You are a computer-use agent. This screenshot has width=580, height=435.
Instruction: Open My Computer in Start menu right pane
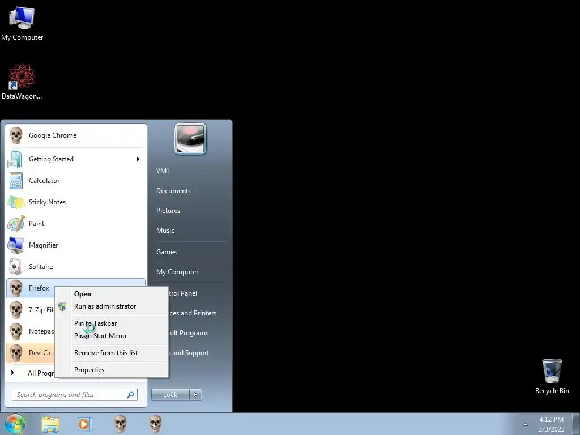point(177,272)
